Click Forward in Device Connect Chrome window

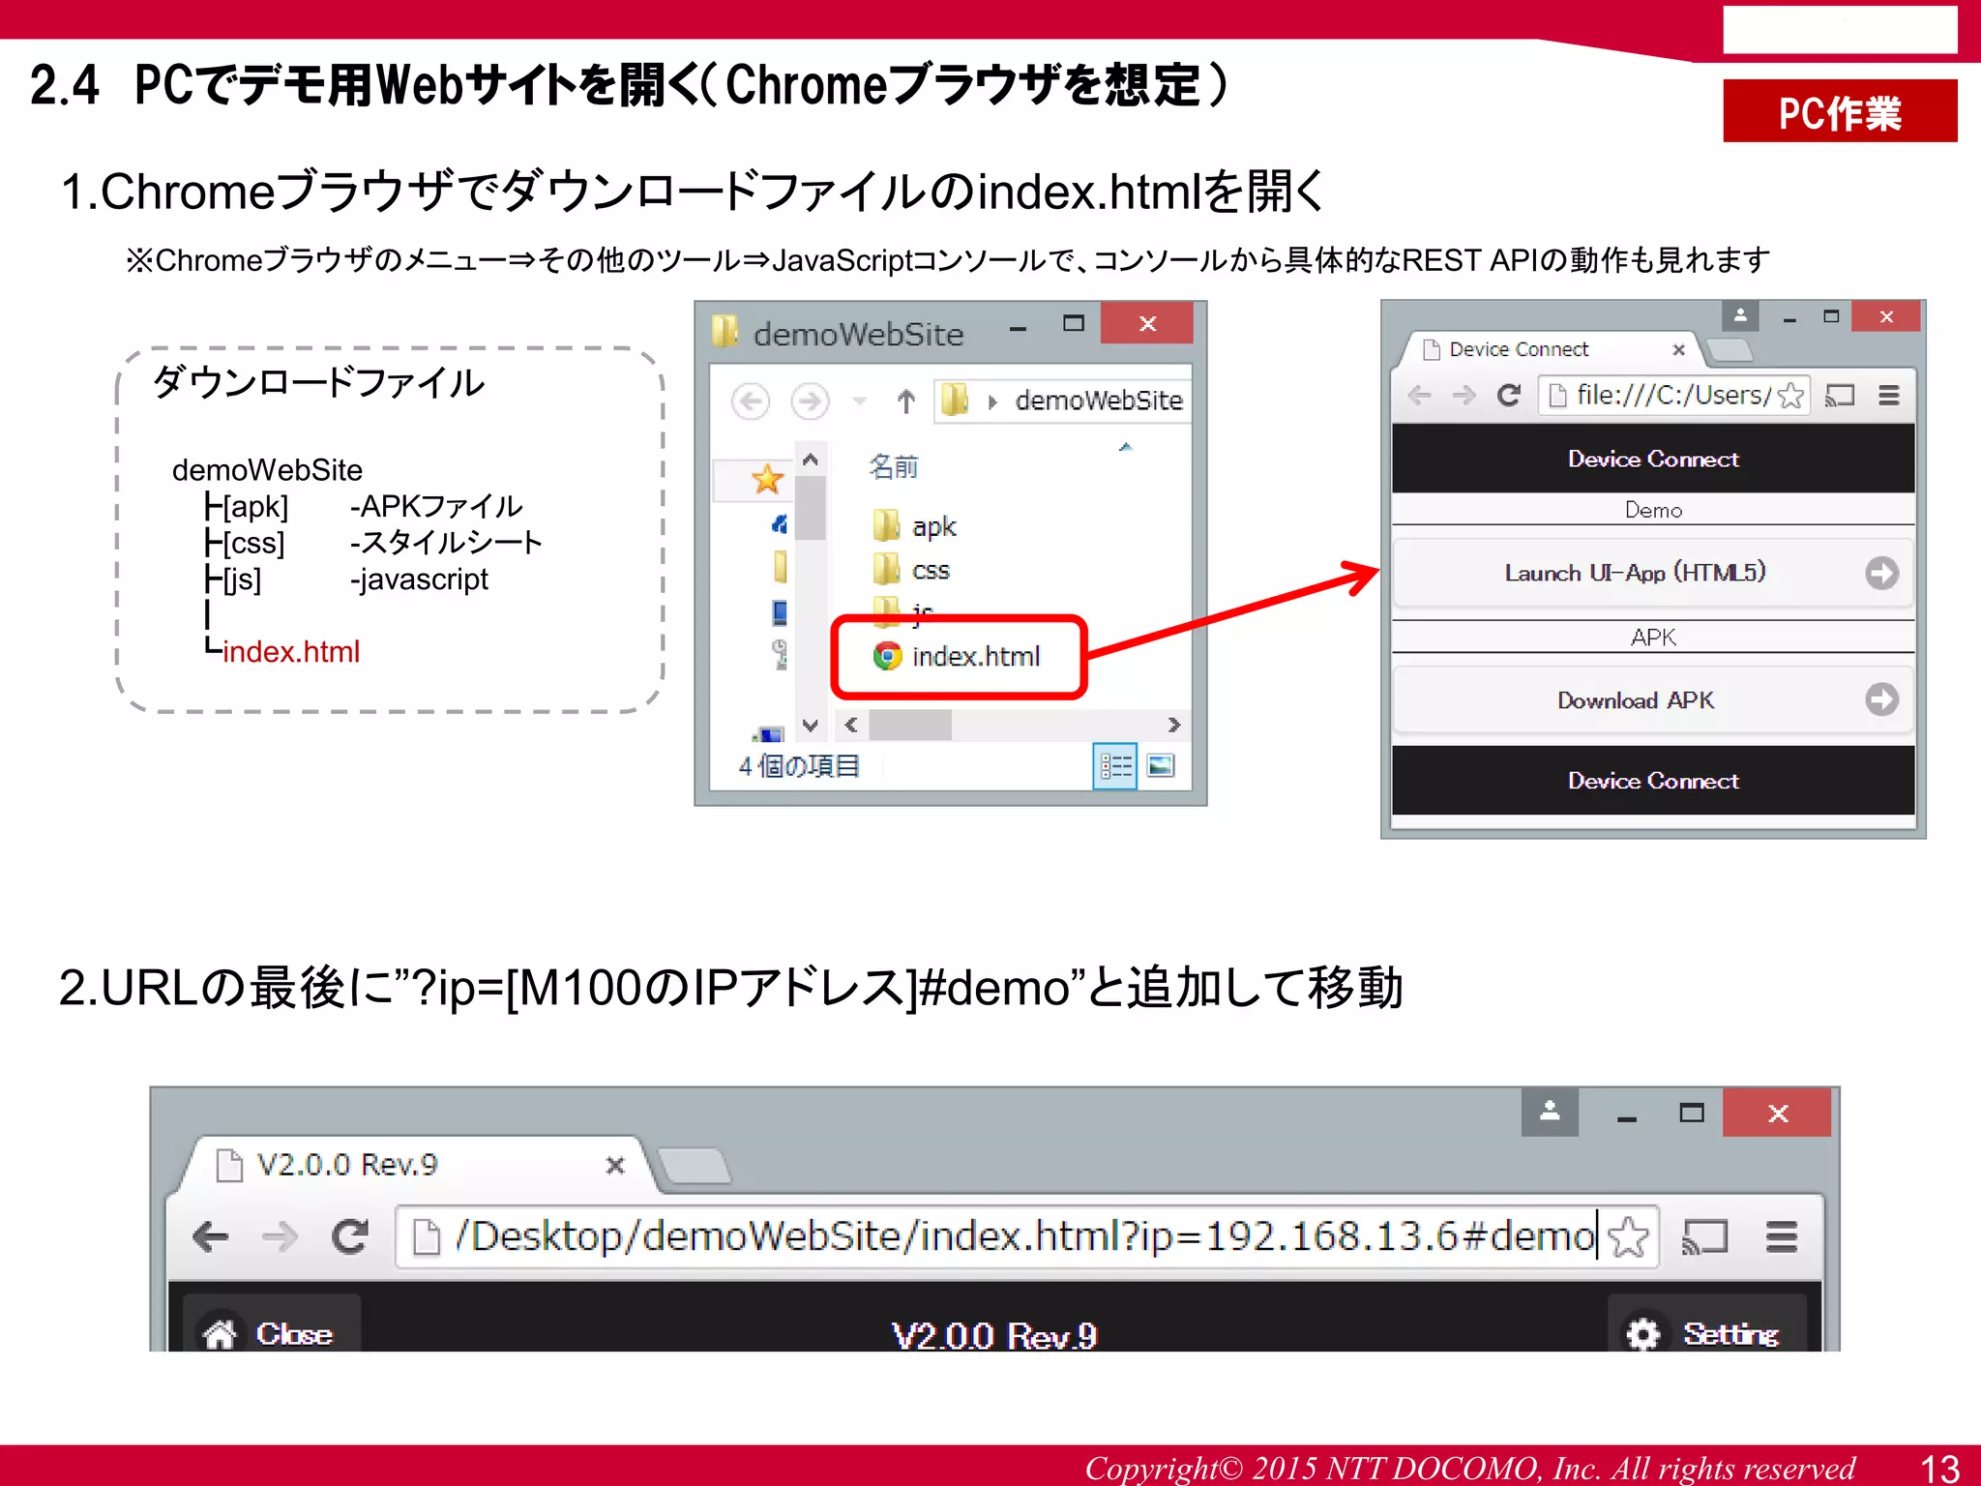[1464, 395]
